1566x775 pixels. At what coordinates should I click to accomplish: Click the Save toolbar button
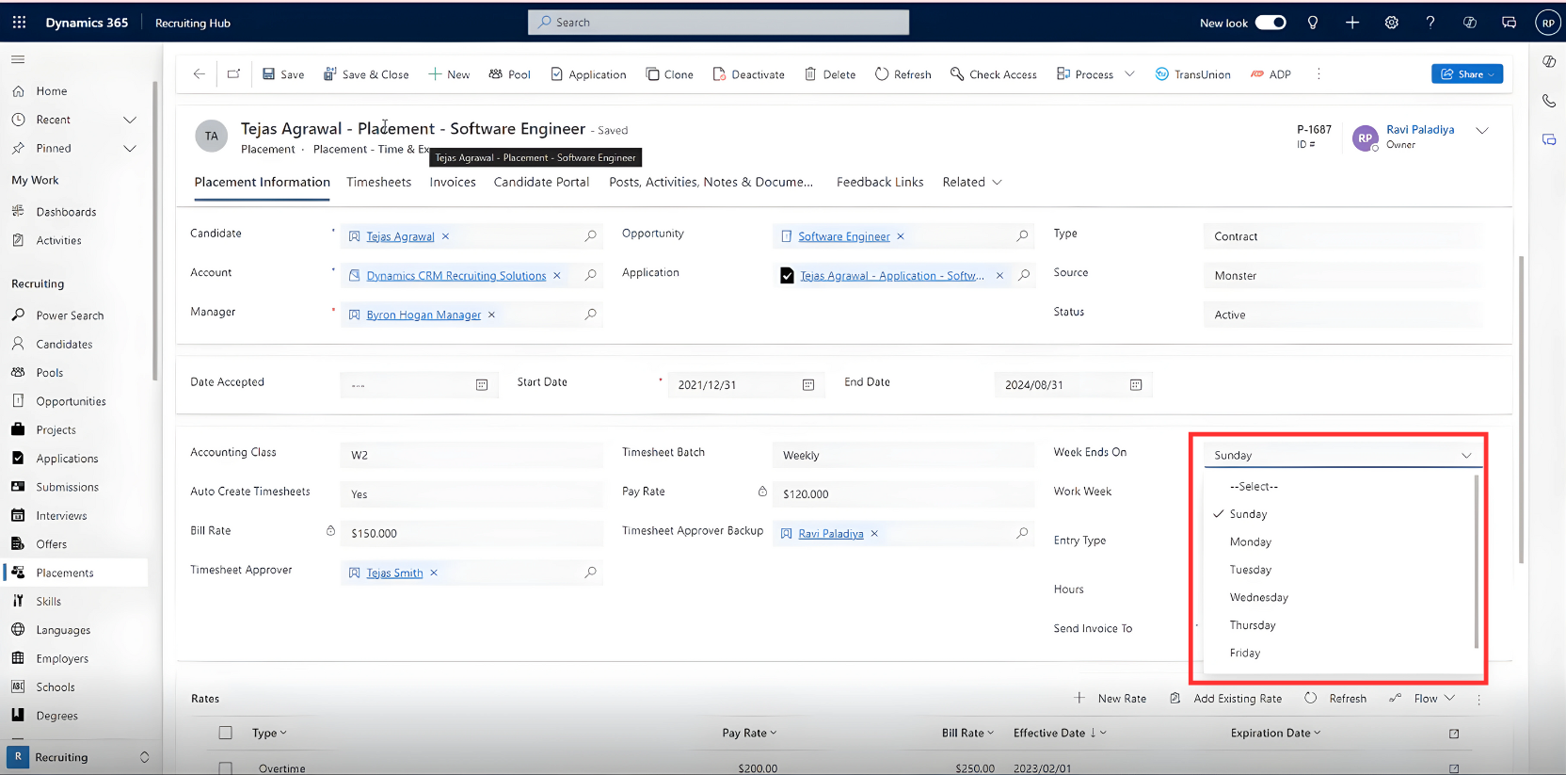[x=283, y=74]
